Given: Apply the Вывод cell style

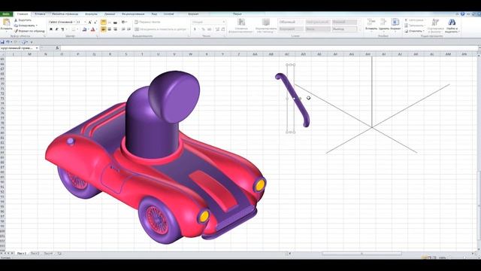Looking at the screenshot, I should pos(344,29).
